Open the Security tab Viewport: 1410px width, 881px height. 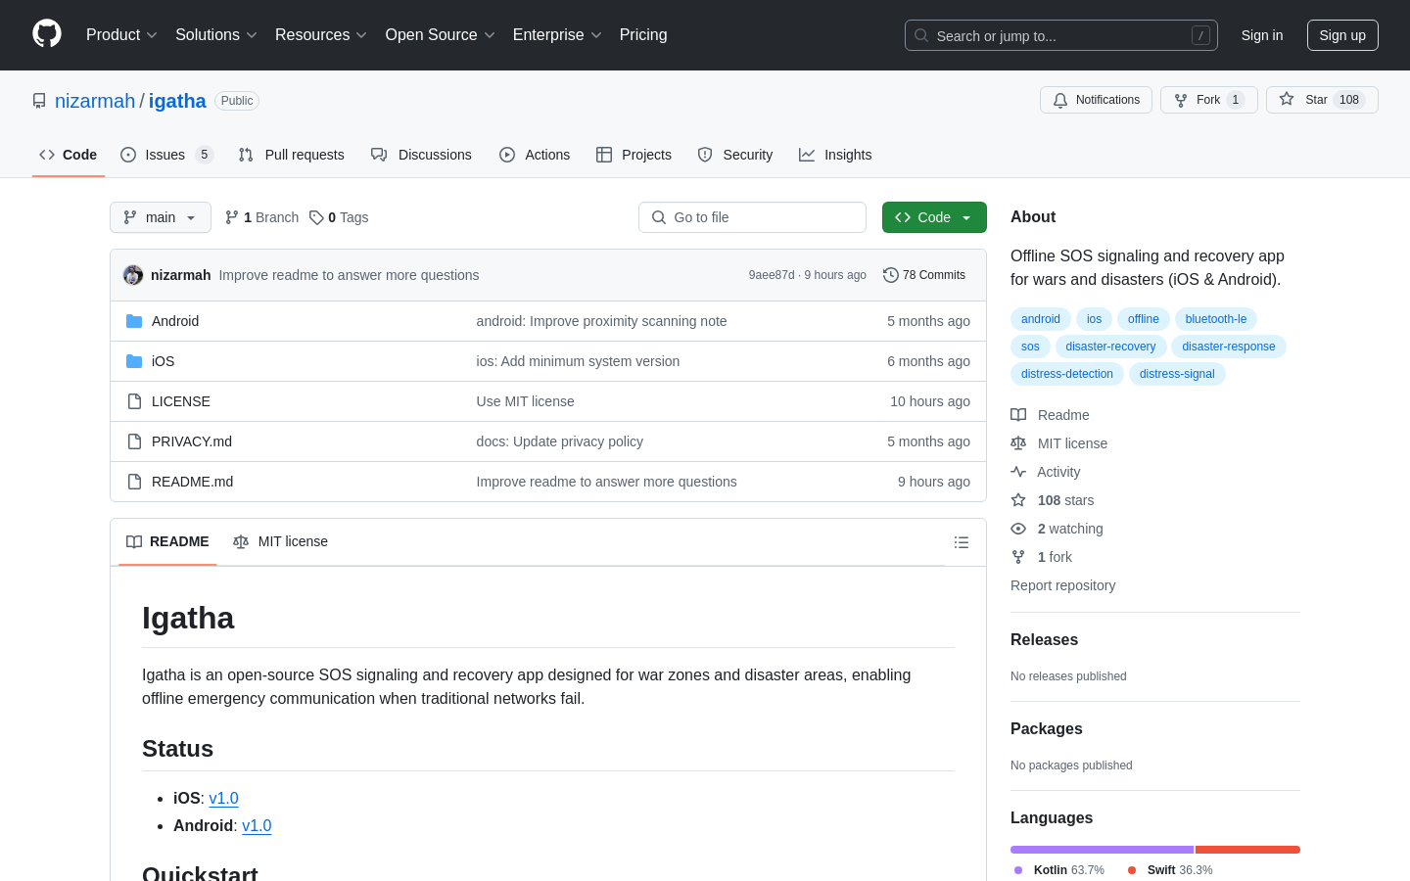coord(735,155)
